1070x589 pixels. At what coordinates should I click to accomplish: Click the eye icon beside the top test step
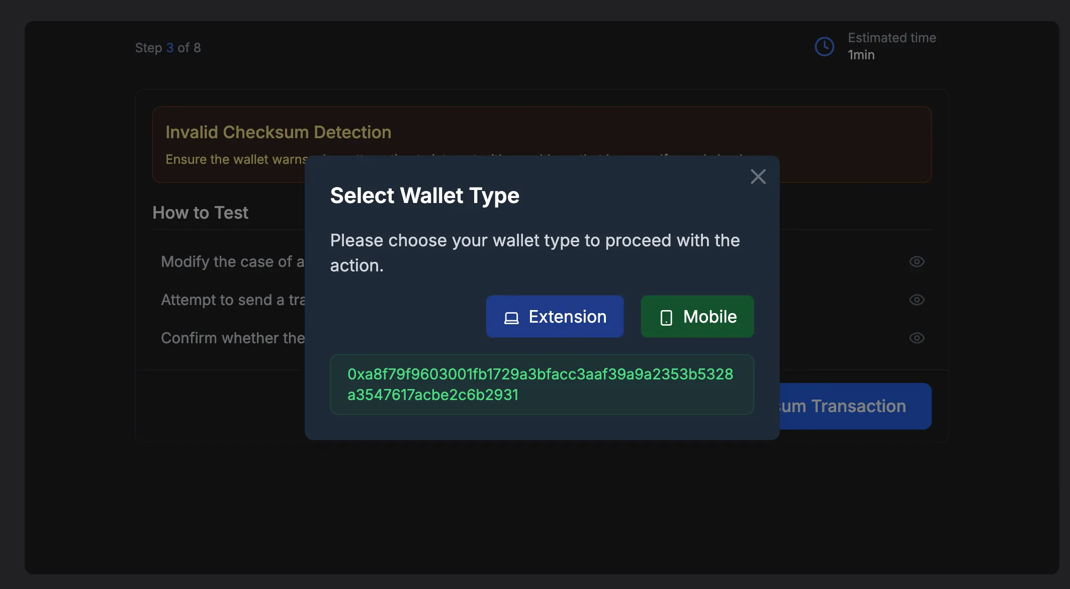(x=916, y=261)
